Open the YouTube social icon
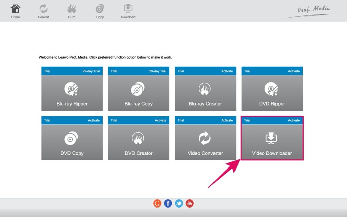Image resolution: width=347 pixels, height=217 pixels. (x=190, y=203)
